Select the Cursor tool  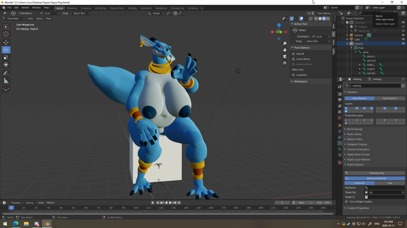[6, 34]
